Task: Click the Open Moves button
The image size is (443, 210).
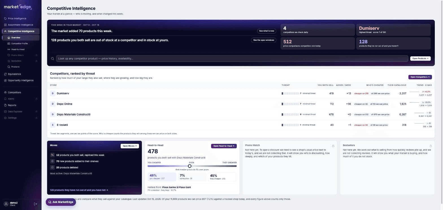Action: click(x=130, y=146)
